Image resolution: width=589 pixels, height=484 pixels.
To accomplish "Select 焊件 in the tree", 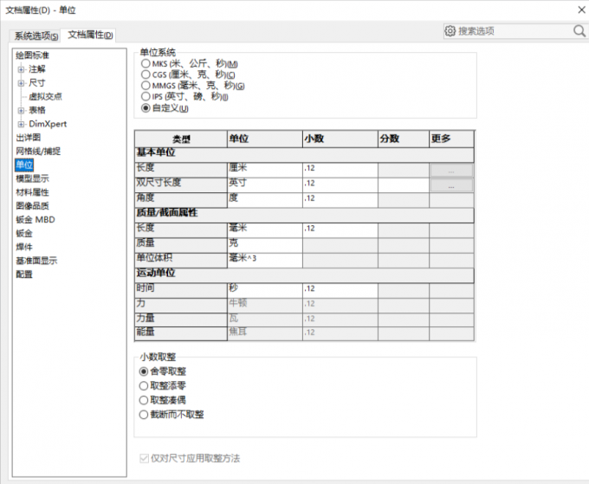I will click(x=24, y=247).
